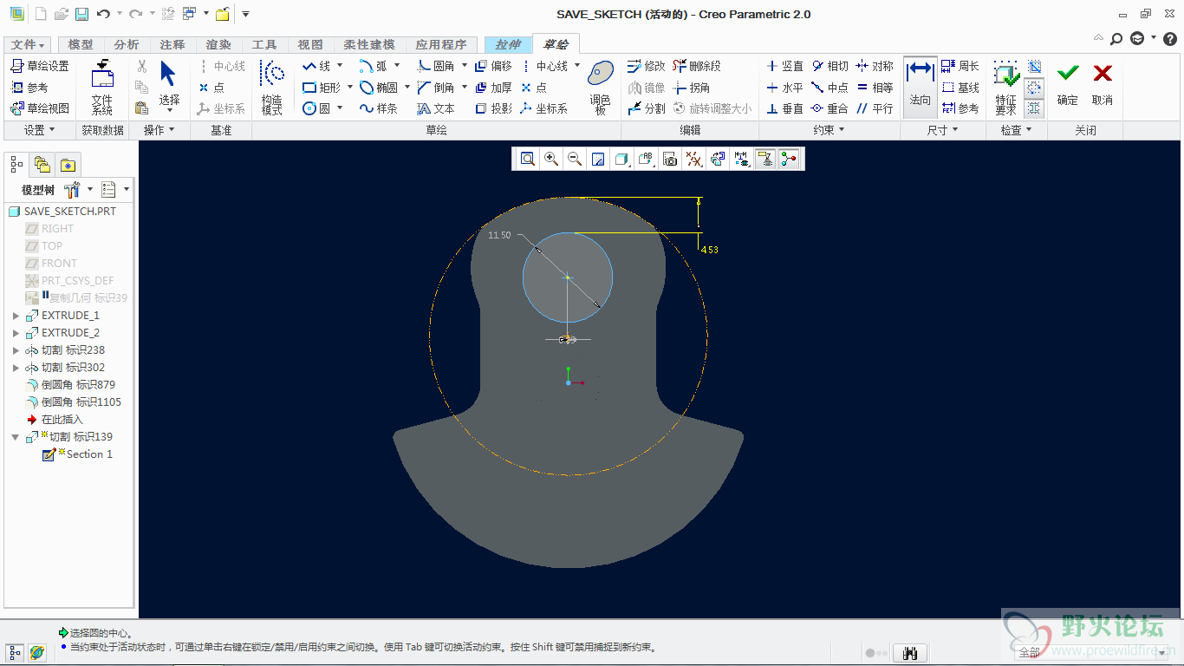Click the 草绘设置 (Sketch Setup) button
Image resolution: width=1184 pixels, height=666 pixels.
coord(40,66)
